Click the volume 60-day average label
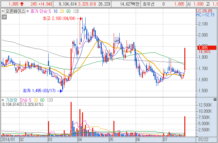Viewport: 218px width, 143px height. [42, 100]
